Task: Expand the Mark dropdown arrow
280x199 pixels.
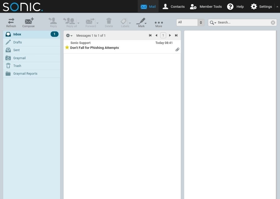Action: pyautogui.click(x=146, y=23)
